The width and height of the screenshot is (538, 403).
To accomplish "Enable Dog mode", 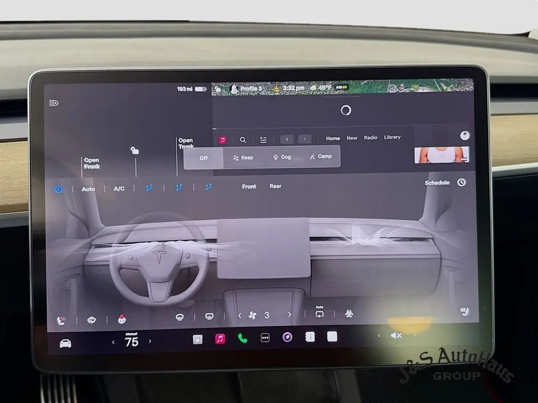I will click(282, 157).
